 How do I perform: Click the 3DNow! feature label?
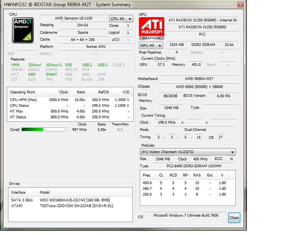pos(35,65)
